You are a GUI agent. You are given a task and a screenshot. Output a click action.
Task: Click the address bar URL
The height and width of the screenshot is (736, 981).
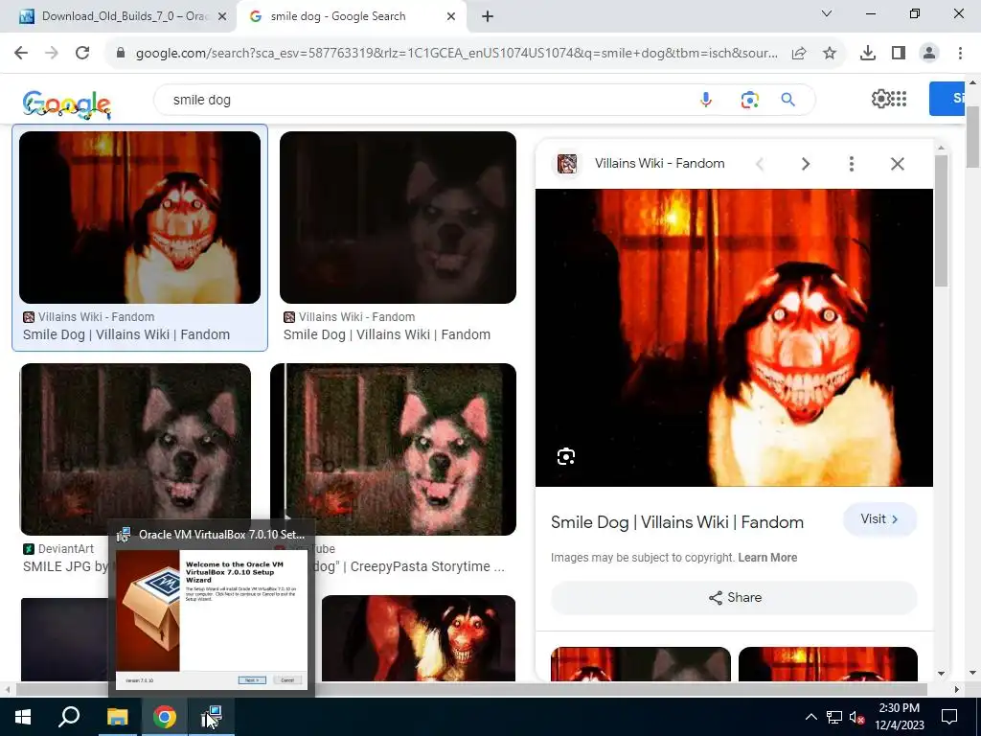(x=457, y=54)
